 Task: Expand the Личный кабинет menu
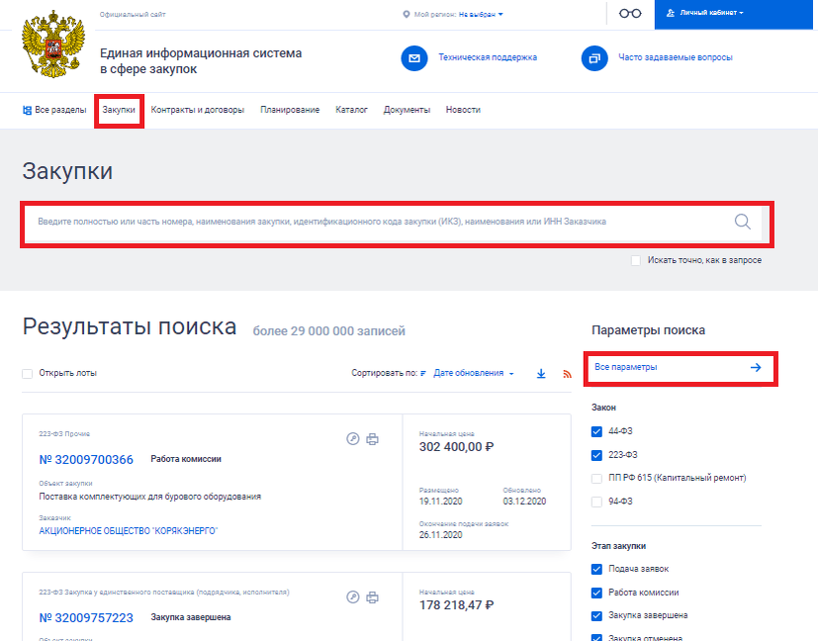[711, 13]
